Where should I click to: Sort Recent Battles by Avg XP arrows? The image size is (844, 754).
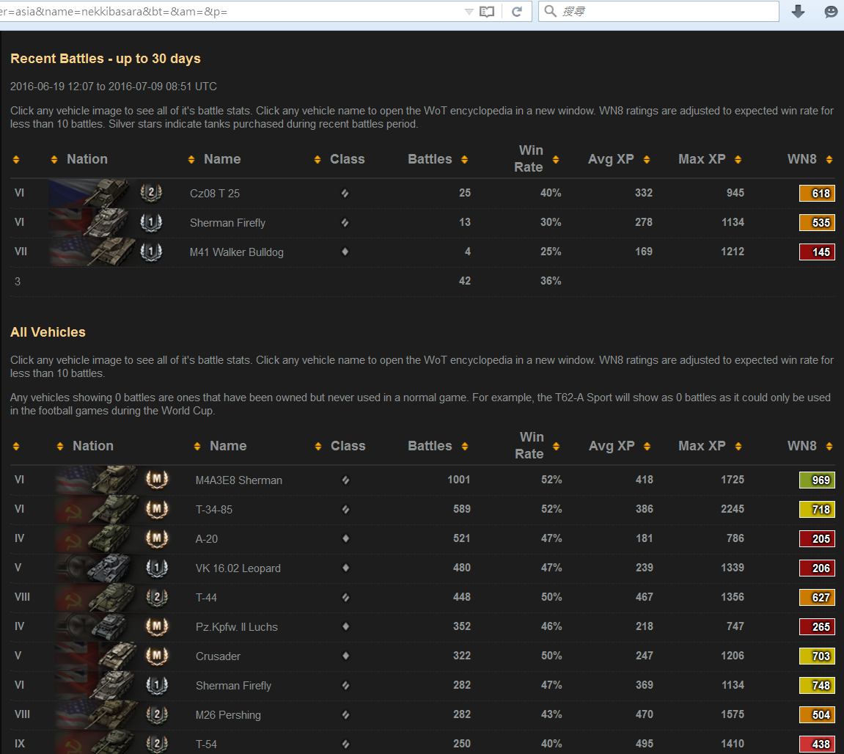[x=646, y=160]
